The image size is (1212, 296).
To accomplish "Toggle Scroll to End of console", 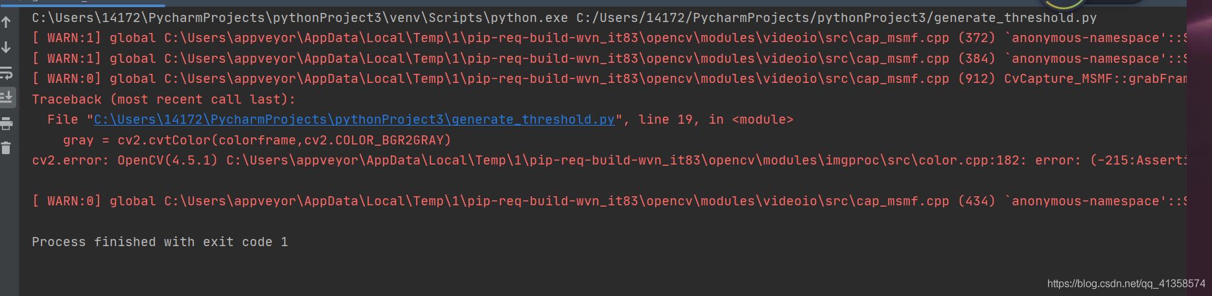I will [6, 97].
